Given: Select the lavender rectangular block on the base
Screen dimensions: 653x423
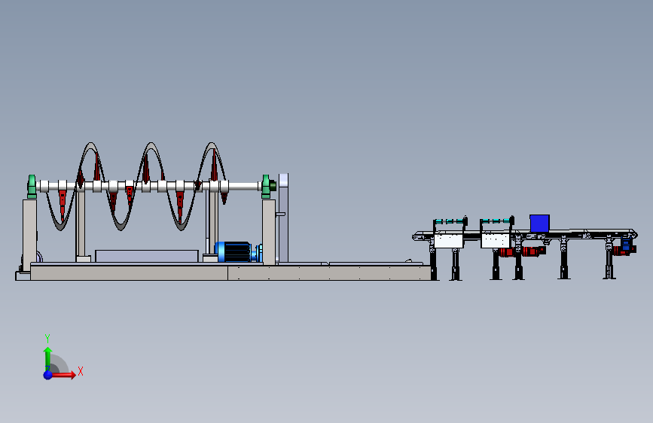Looking at the screenshot, I should tap(147, 256).
